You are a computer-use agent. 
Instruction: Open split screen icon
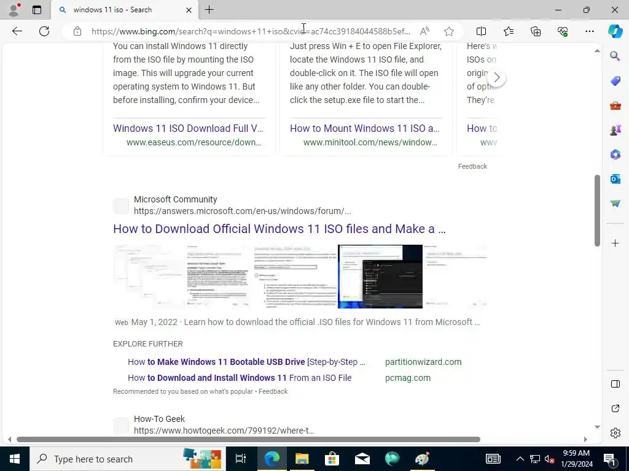click(481, 31)
